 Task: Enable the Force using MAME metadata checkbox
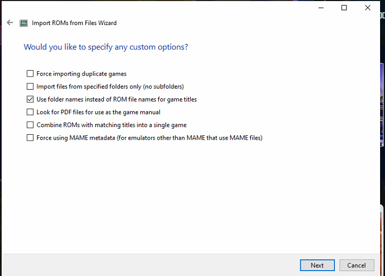point(30,138)
